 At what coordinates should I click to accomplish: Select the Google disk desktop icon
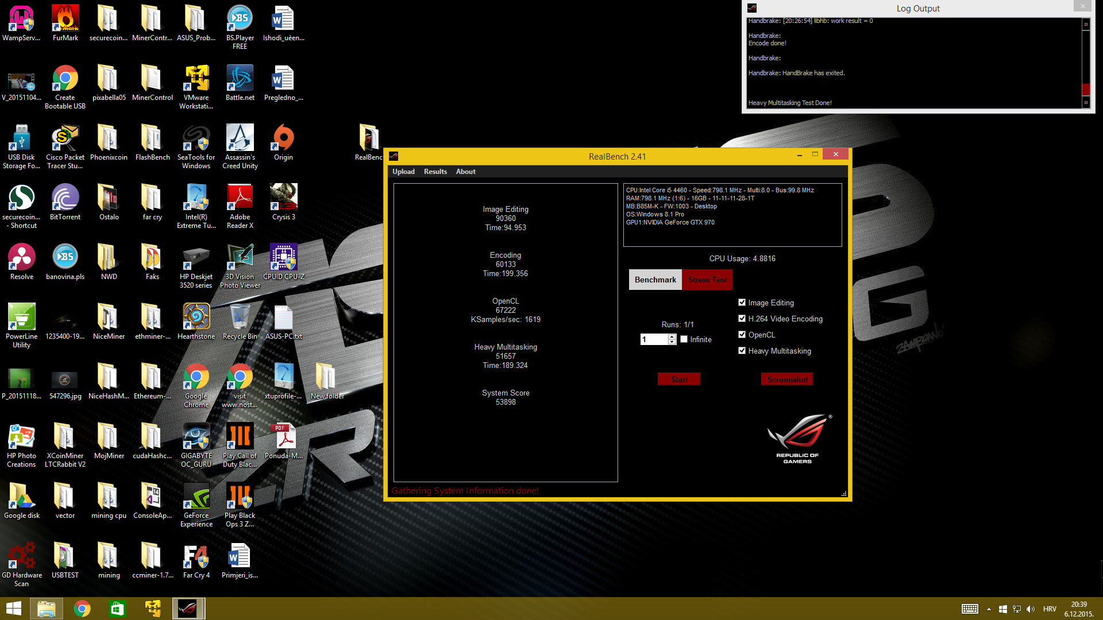point(21,501)
